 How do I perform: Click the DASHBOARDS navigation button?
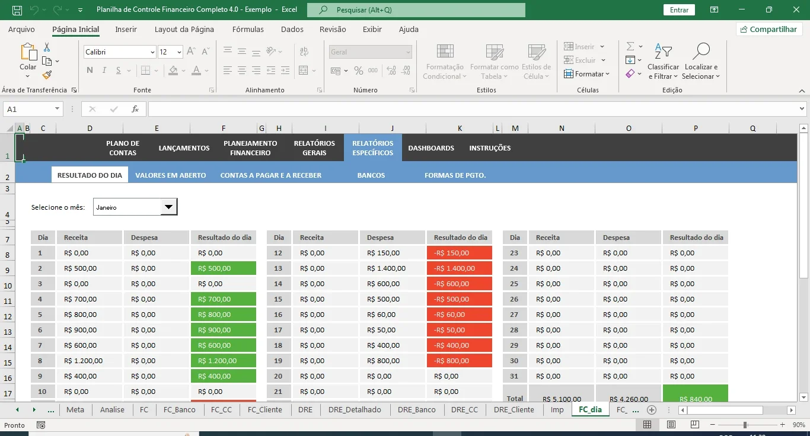pos(431,148)
